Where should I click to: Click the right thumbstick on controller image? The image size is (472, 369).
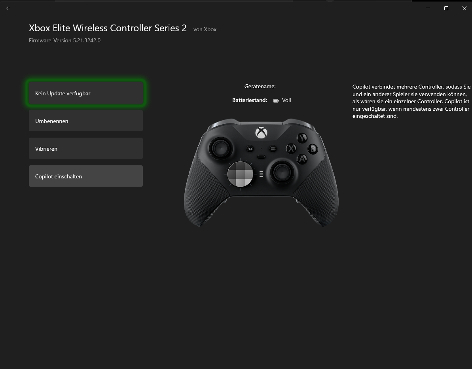(x=282, y=173)
